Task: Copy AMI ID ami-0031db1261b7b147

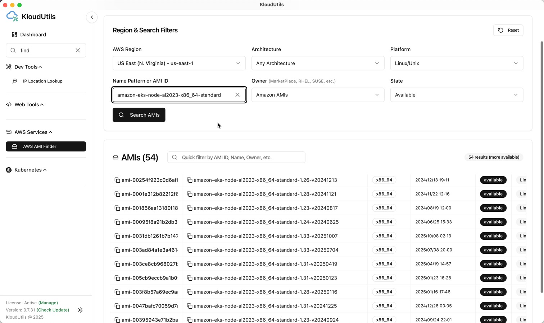Action: pyautogui.click(x=117, y=236)
